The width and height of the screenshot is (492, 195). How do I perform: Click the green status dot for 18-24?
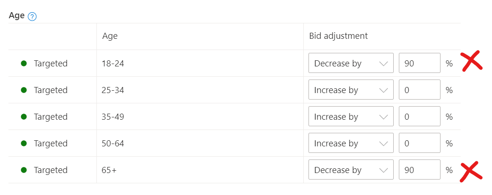[x=23, y=63]
